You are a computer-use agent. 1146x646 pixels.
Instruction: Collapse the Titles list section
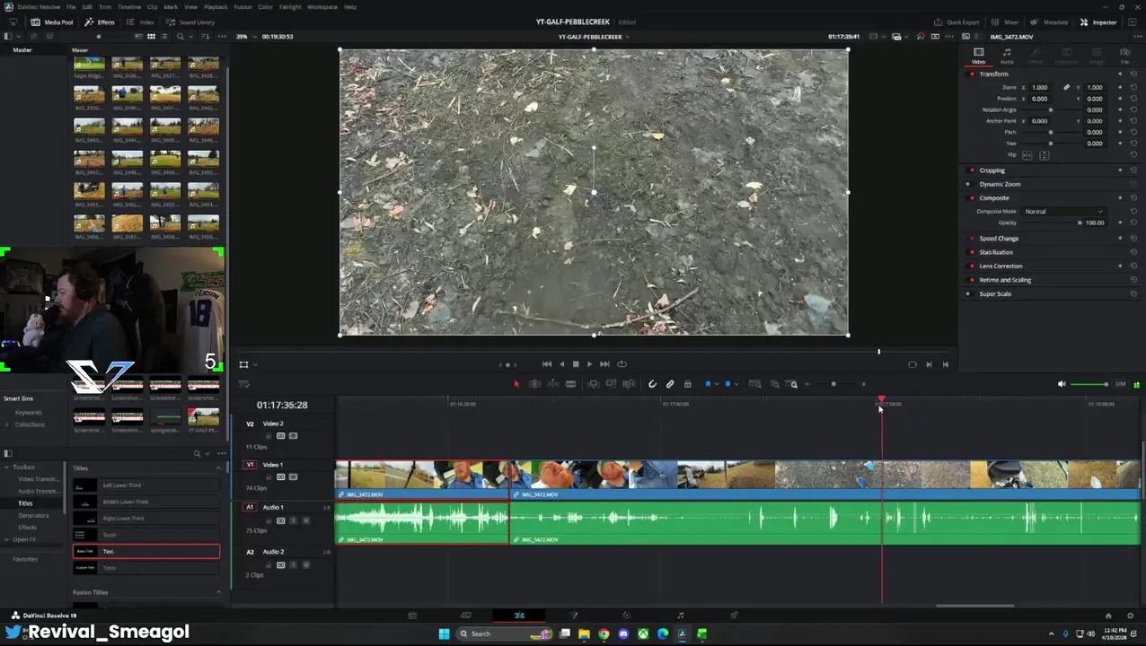(218, 467)
